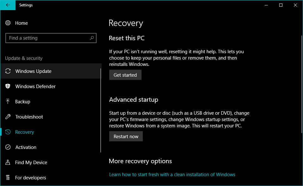
Task: Click the search magnifier icon
Action: 92,38
